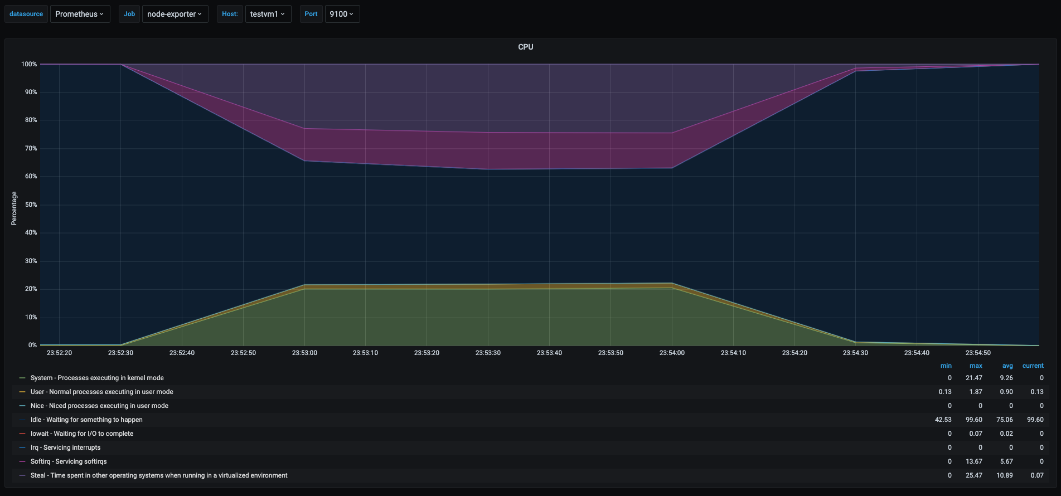The height and width of the screenshot is (496, 1061).
Task: Open the CPU panel title menu
Action: point(525,47)
